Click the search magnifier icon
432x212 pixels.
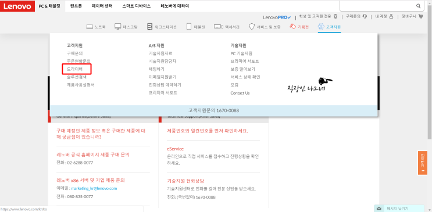tap(418, 6)
